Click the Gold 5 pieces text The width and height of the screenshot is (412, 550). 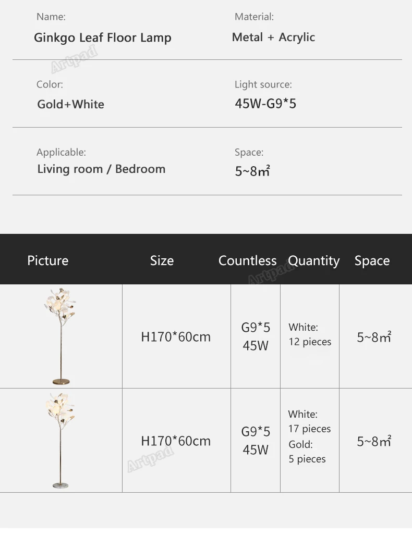[307, 452]
